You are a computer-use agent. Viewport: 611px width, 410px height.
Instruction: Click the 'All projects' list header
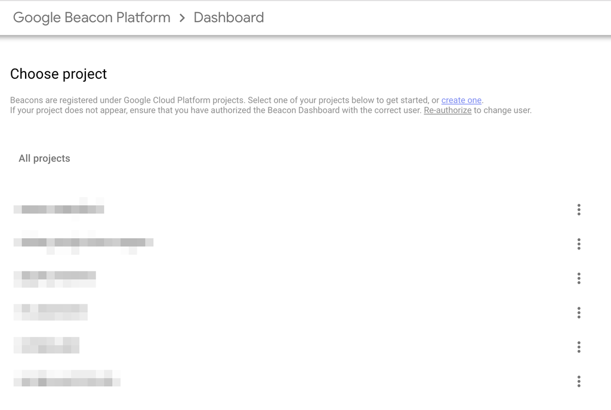coord(44,158)
